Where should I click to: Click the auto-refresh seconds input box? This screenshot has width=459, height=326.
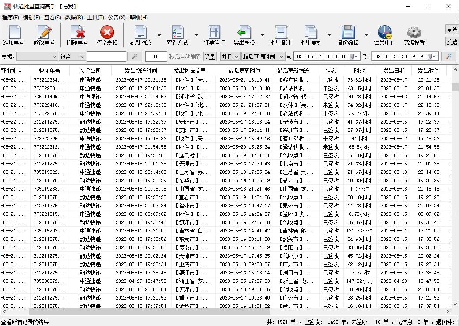[156, 56]
